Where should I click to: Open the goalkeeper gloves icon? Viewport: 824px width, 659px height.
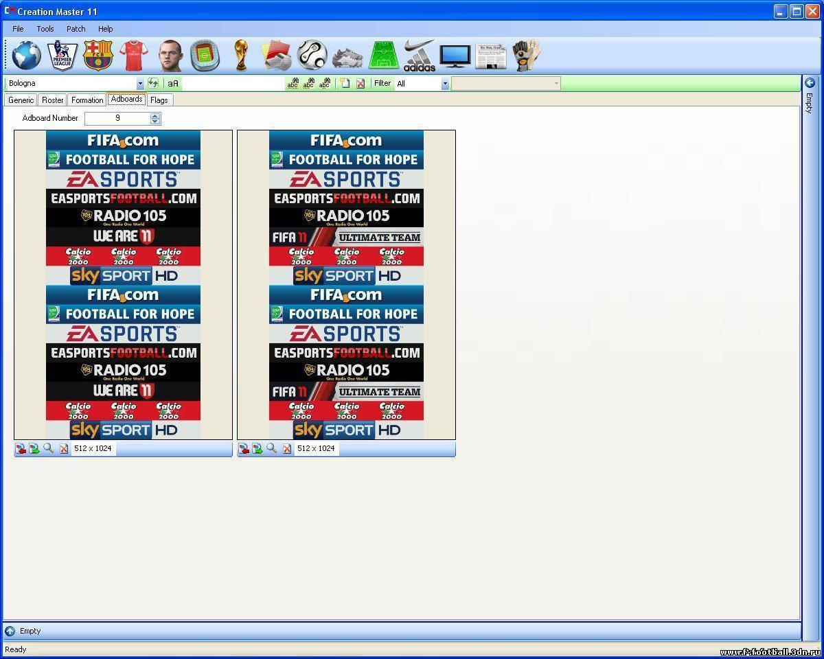527,55
